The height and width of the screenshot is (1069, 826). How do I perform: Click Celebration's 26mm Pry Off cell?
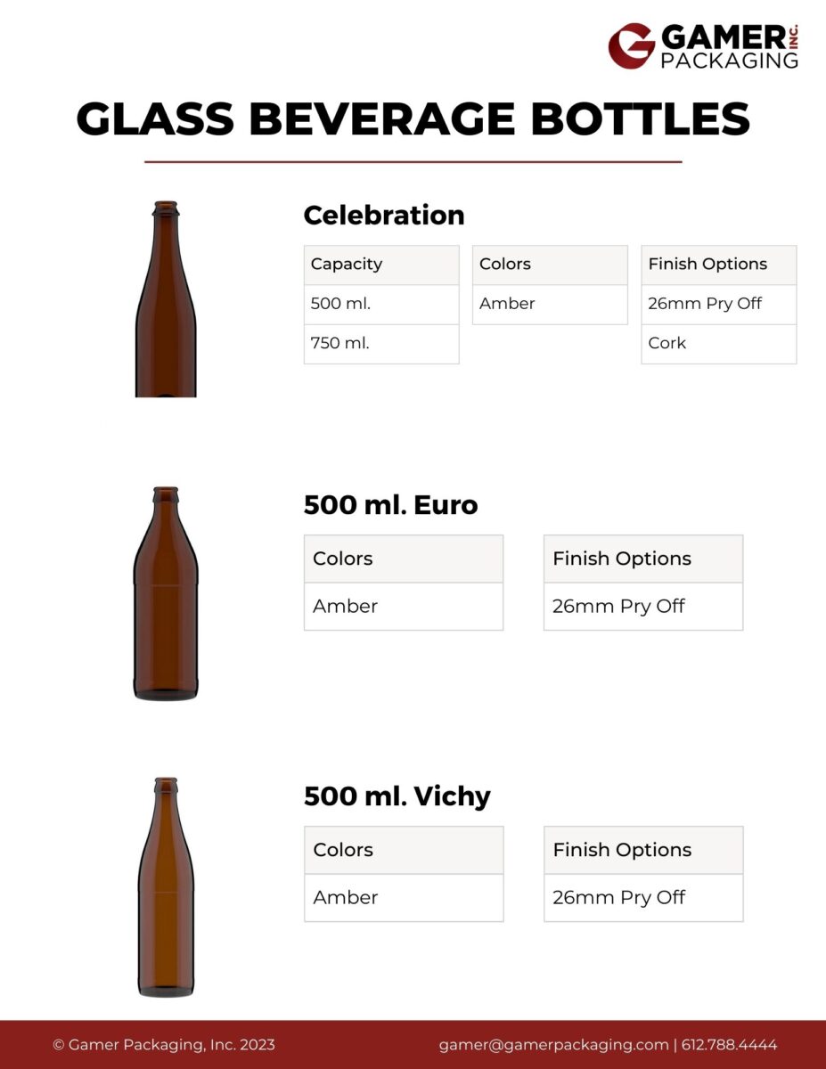coord(718,304)
